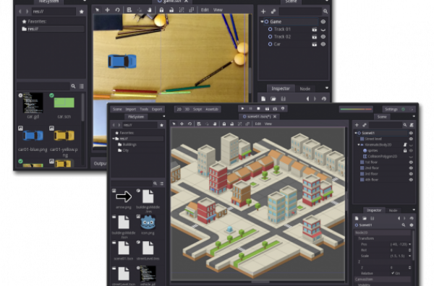
Task: Click load resource folder icon in city Inspector
Action: tap(365, 218)
